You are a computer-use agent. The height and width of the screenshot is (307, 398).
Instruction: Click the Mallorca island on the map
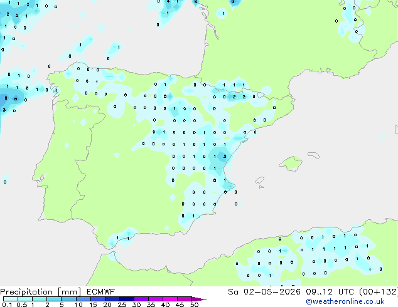tap(291, 164)
